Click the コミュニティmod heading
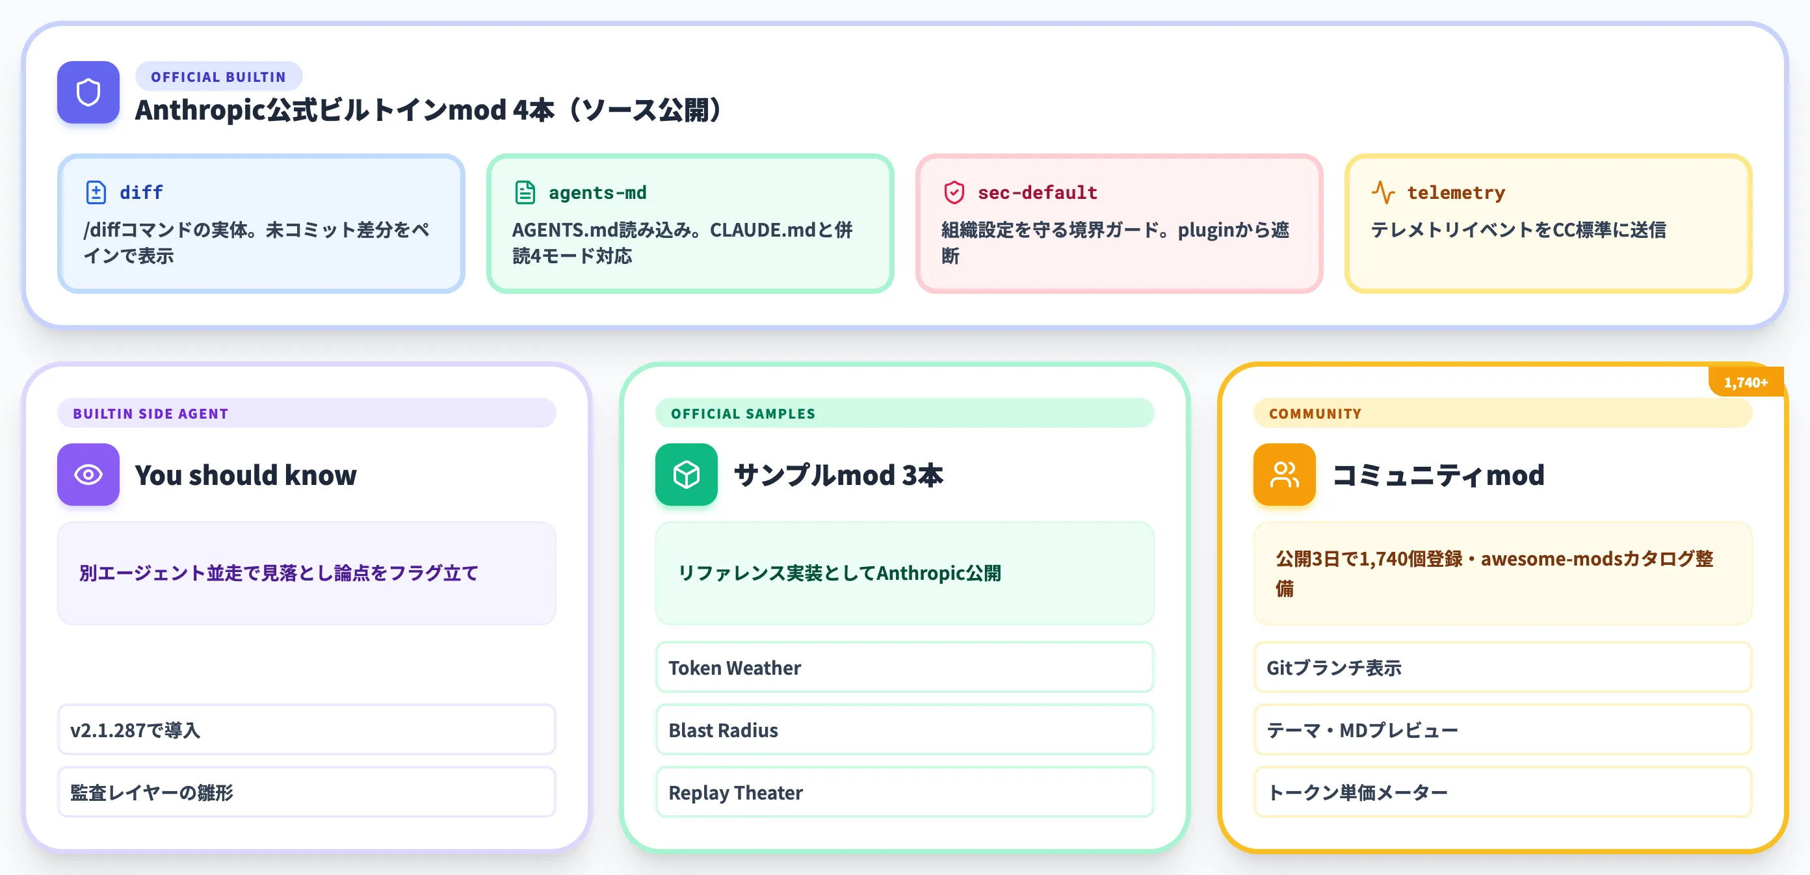This screenshot has height=875, width=1810. click(1438, 475)
